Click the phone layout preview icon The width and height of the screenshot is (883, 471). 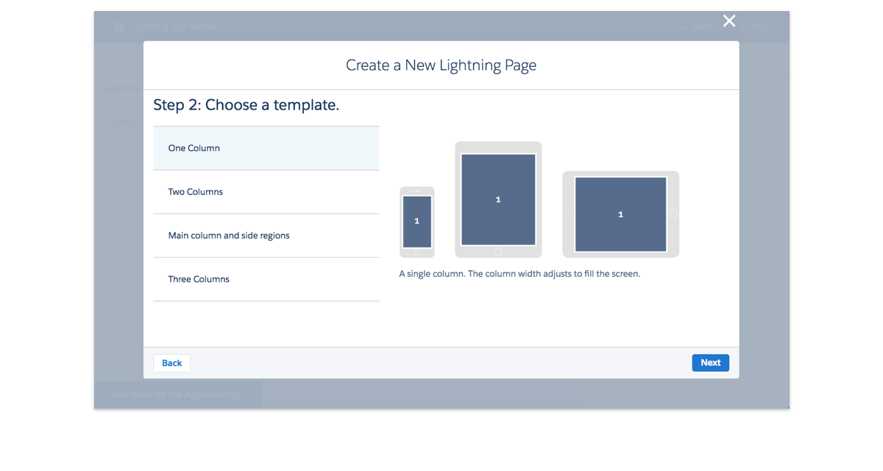[417, 221]
